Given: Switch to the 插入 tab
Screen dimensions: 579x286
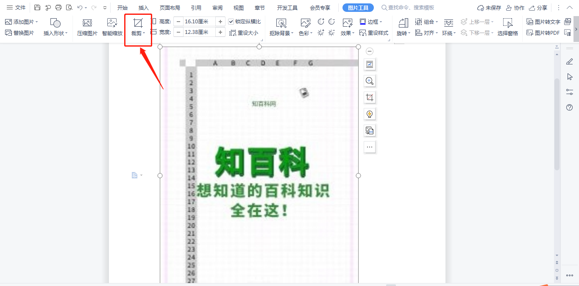Looking at the screenshot, I should point(144,8).
